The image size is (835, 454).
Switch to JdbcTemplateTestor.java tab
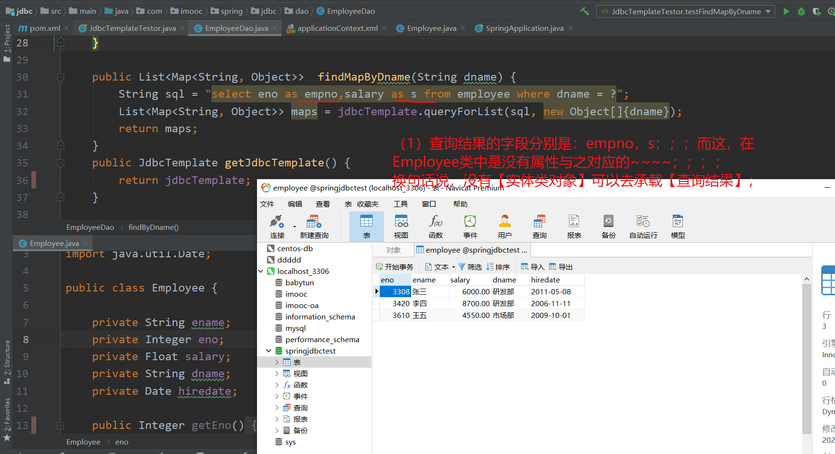pyautogui.click(x=132, y=28)
